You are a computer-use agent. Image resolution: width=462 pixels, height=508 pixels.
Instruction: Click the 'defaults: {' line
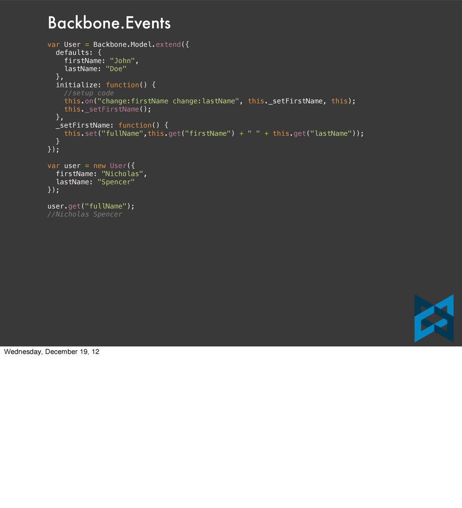79,52
